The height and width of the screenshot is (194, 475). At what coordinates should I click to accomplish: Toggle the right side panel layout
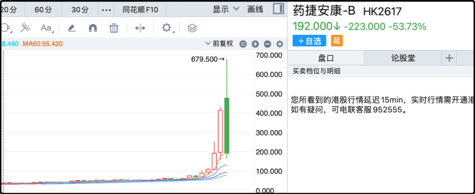coord(278,9)
